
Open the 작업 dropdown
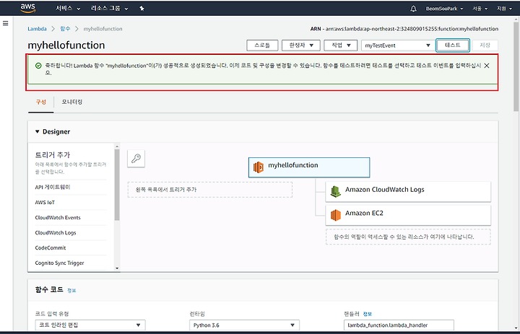[341, 45]
